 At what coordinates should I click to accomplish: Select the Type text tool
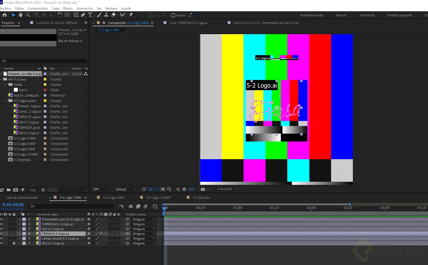pos(90,15)
